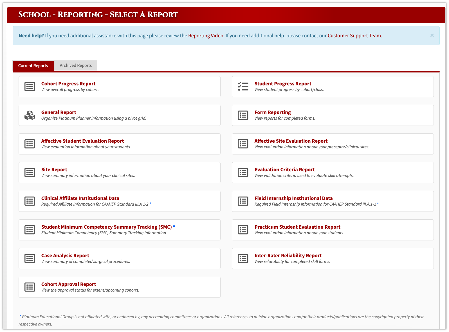Click the Inter-Rater Reliability Report icon

pyautogui.click(x=243, y=258)
